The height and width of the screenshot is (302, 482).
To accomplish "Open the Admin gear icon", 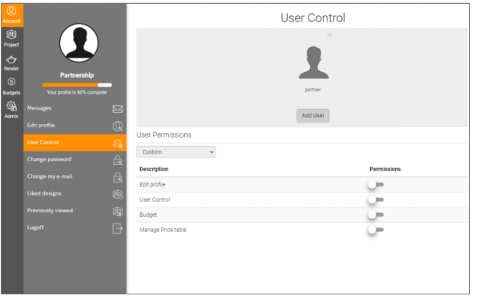I will click(11, 106).
